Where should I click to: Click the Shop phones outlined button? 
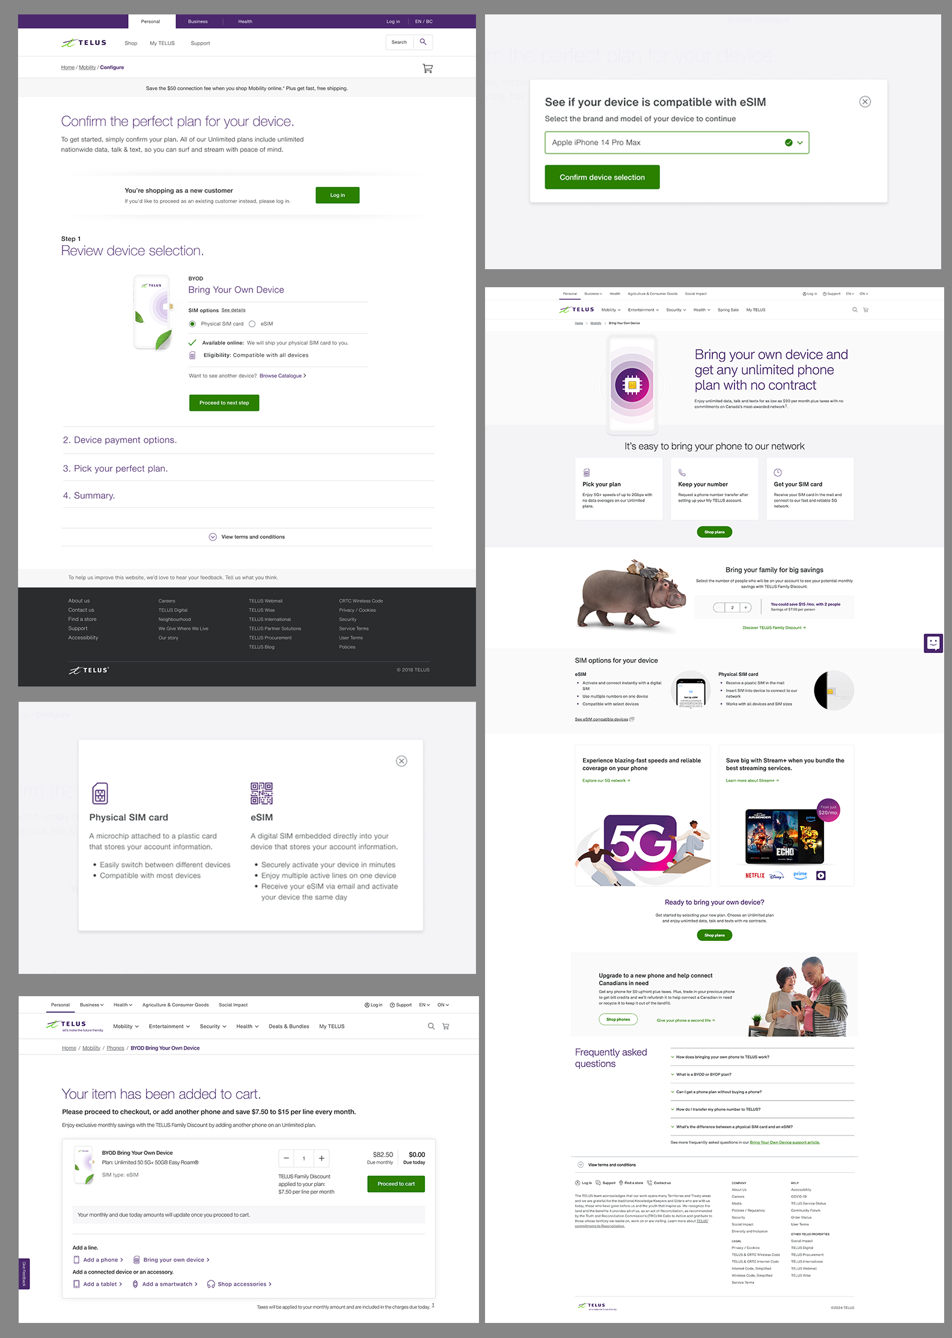pyautogui.click(x=618, y=1019)
